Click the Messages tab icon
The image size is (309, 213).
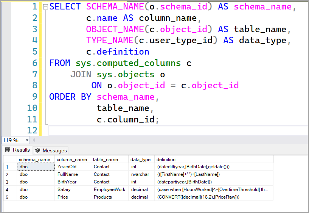(x=37, y=150)
